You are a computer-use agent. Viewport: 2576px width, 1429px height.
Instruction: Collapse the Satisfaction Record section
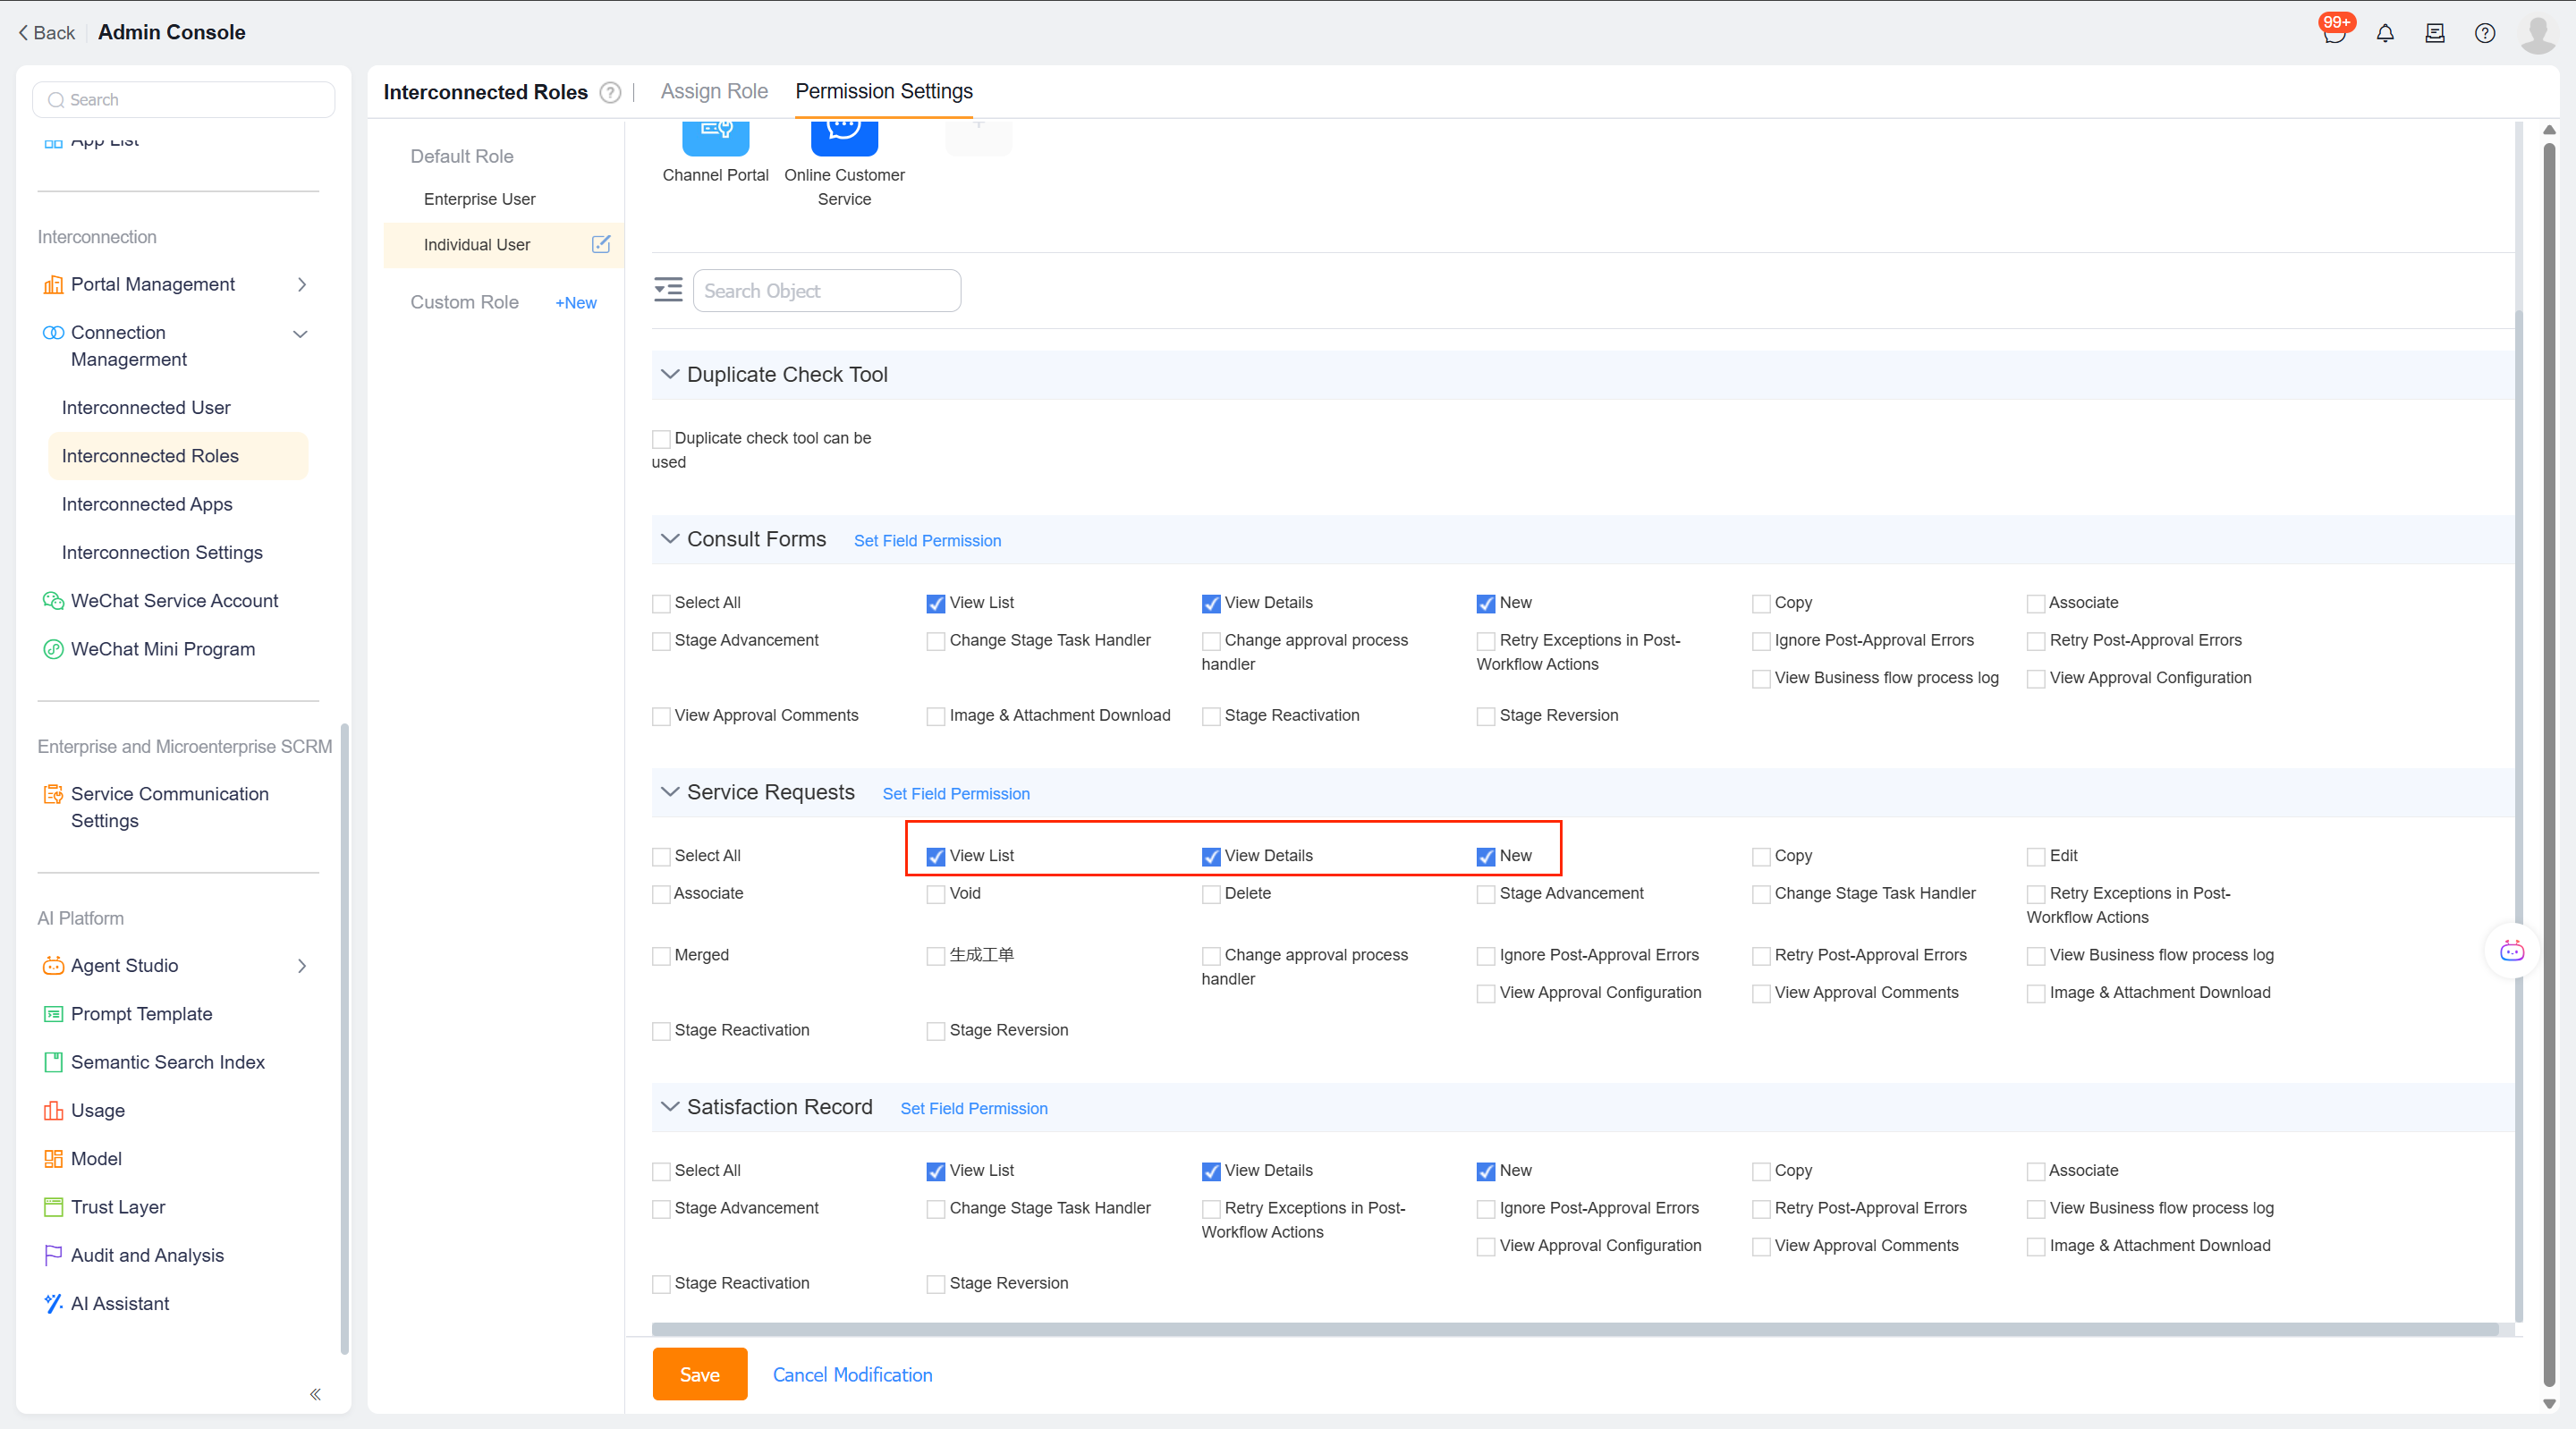[x=670, y=1107]
